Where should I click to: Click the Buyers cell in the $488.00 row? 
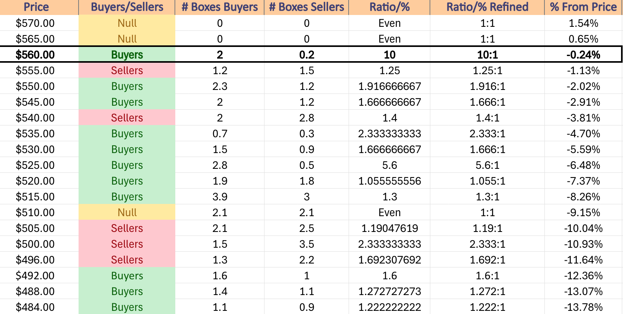(127, 291)
